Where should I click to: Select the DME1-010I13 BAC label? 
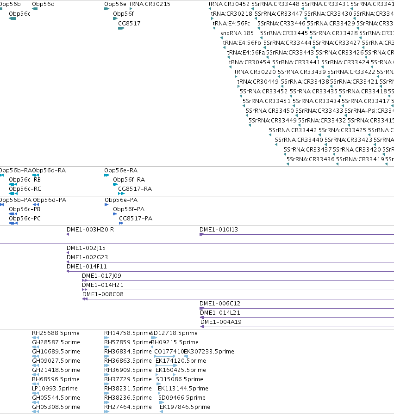(219, 230)
